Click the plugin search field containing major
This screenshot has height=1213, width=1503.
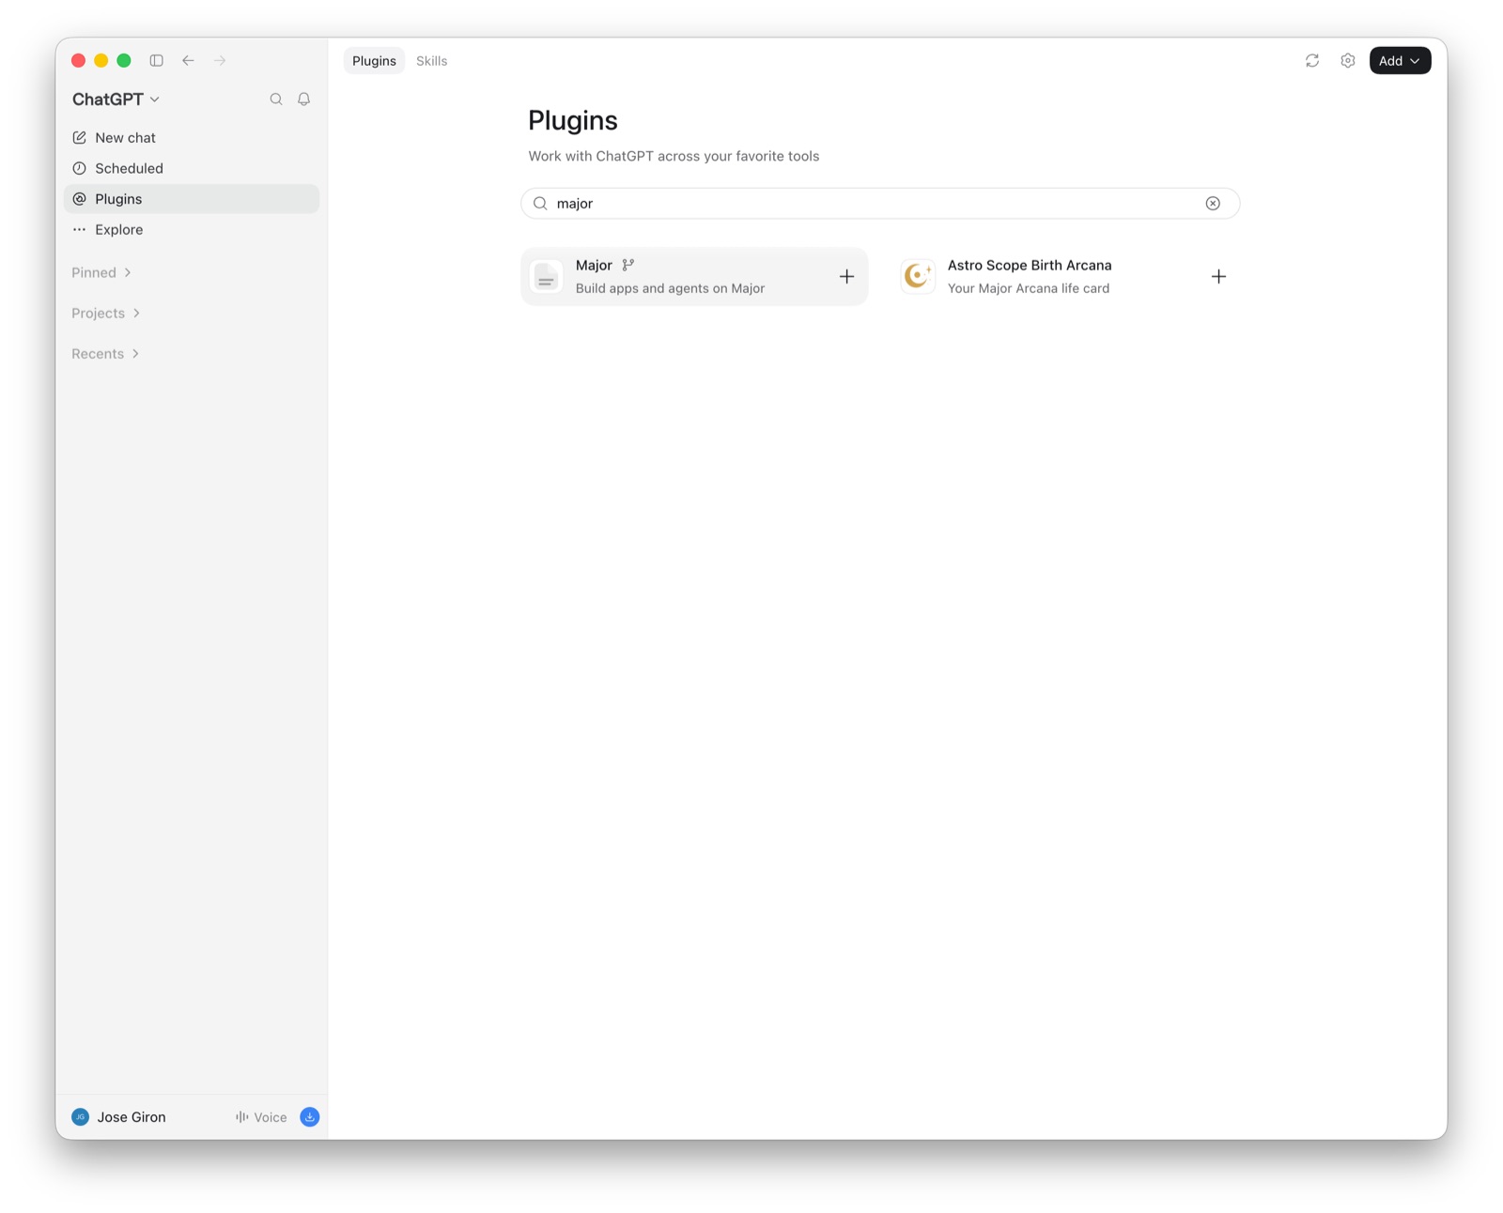tap(880, 204)
